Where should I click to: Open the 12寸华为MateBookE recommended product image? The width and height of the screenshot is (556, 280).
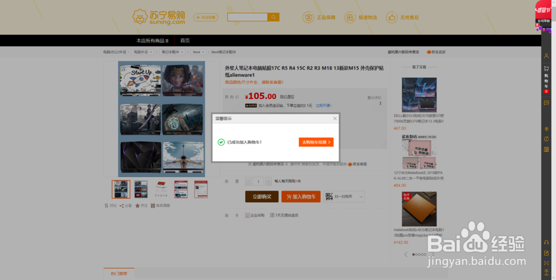[x=419, y=152]
